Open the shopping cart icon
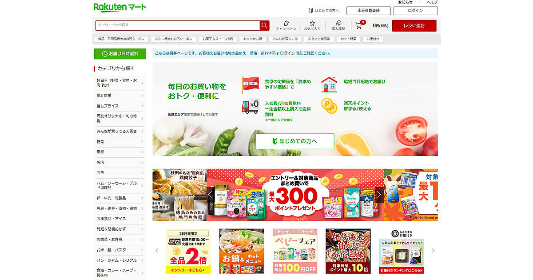The height and width of the screenshot is (280, 533). coord(359,25)
